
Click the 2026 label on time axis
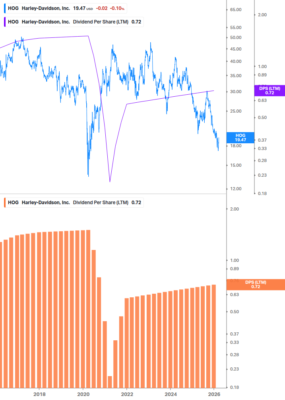(214, 394)
